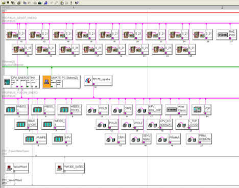
Task: Select the TP170_crpalke panel station
Action: [98, 81]
